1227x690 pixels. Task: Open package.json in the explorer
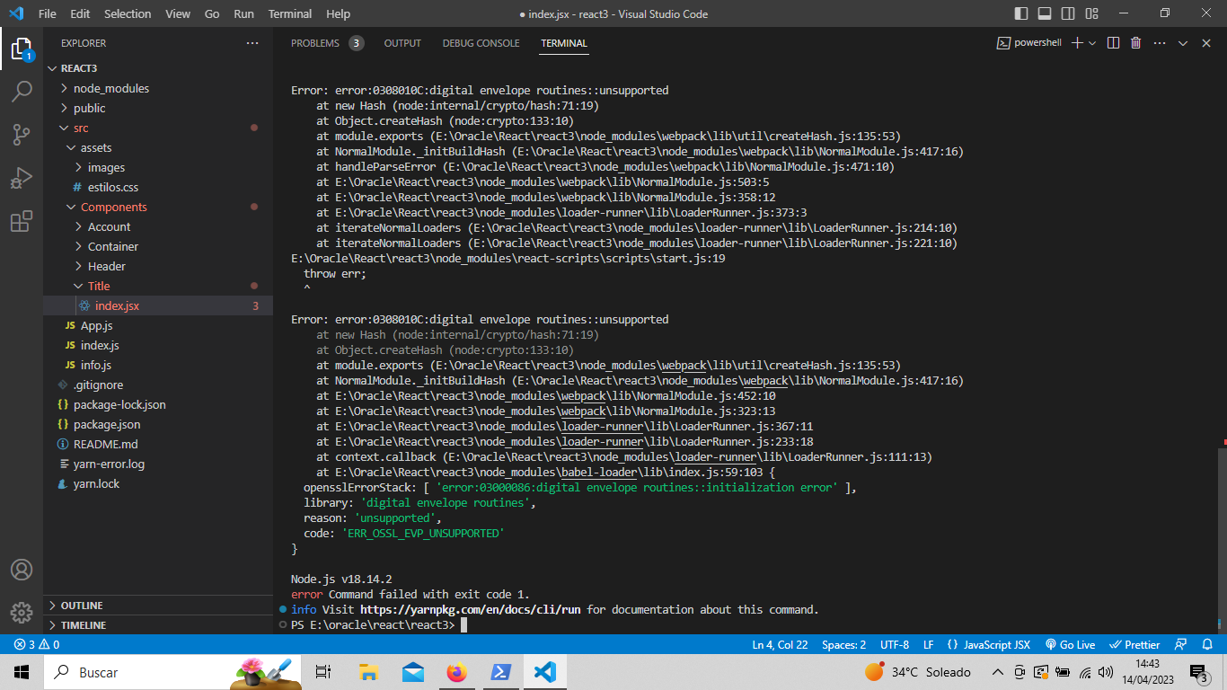(107, 424)
